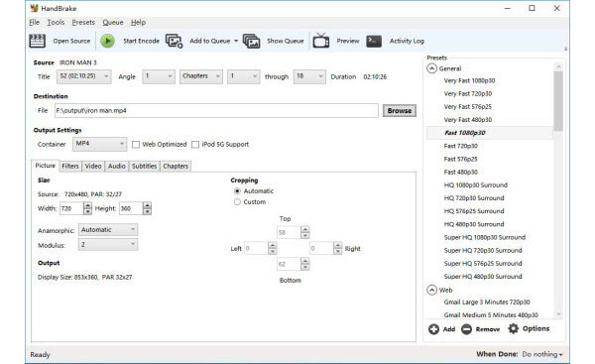Open the Queue menu
This screenshot has height=364, width=595.
[x=113, y=23]
